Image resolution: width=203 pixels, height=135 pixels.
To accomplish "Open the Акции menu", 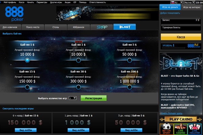I will click(x=68, y=2).
